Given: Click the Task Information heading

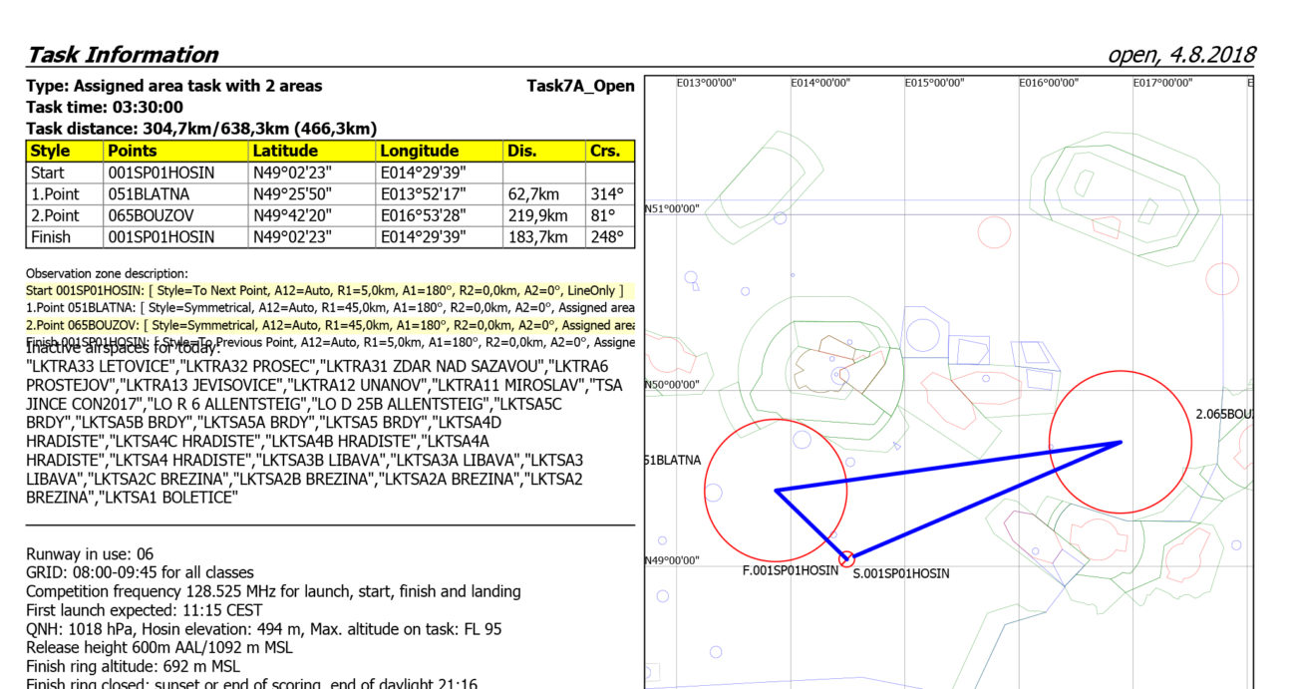Looking at the screenshot, I should 122,55.
